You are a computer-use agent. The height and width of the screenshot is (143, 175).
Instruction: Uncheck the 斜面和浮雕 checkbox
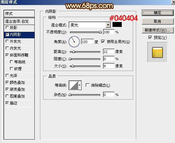pyautogui.click(x=7, y=55)
